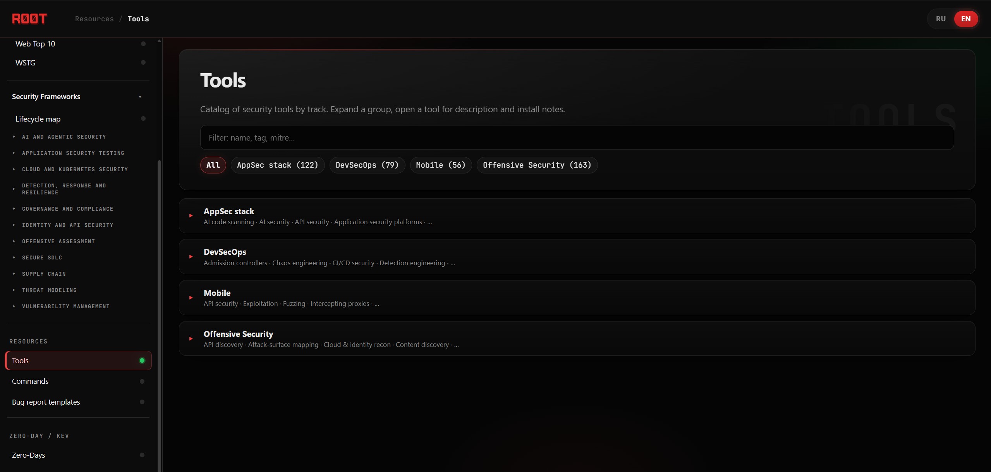Viewport: 991px width, 472px height.
Task: Click the green status dot beside Tools
Action: (142, 360)
